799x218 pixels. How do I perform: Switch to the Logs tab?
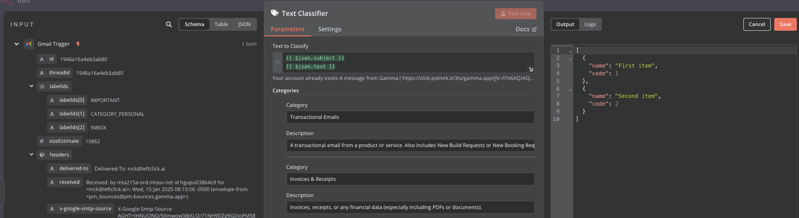[590, 24]
